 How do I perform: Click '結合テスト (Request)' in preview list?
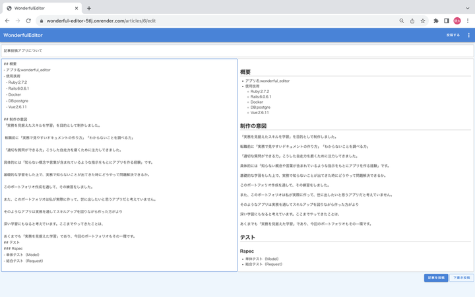pyautogui.click(x=263, y=264)
